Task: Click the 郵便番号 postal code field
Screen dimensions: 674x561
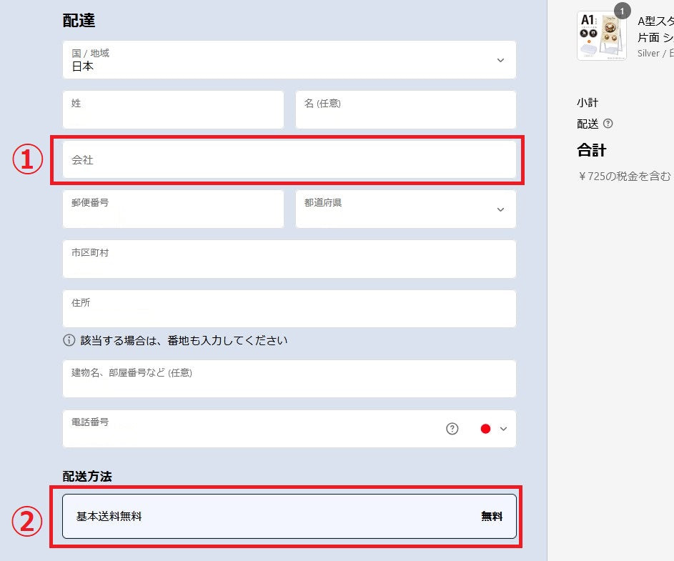Action: point(173,209)
